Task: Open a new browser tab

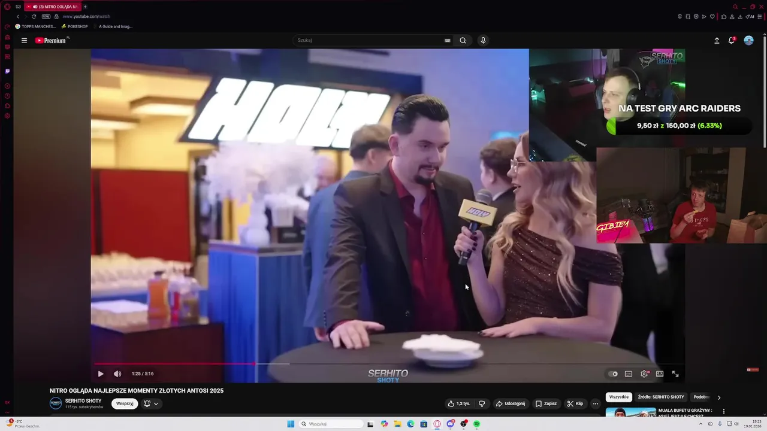Action: click(x=85, y=7)
